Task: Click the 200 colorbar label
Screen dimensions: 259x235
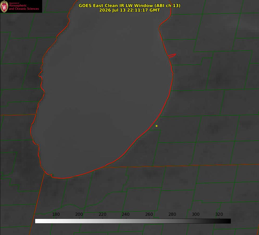Action: [x=79, y=214]
